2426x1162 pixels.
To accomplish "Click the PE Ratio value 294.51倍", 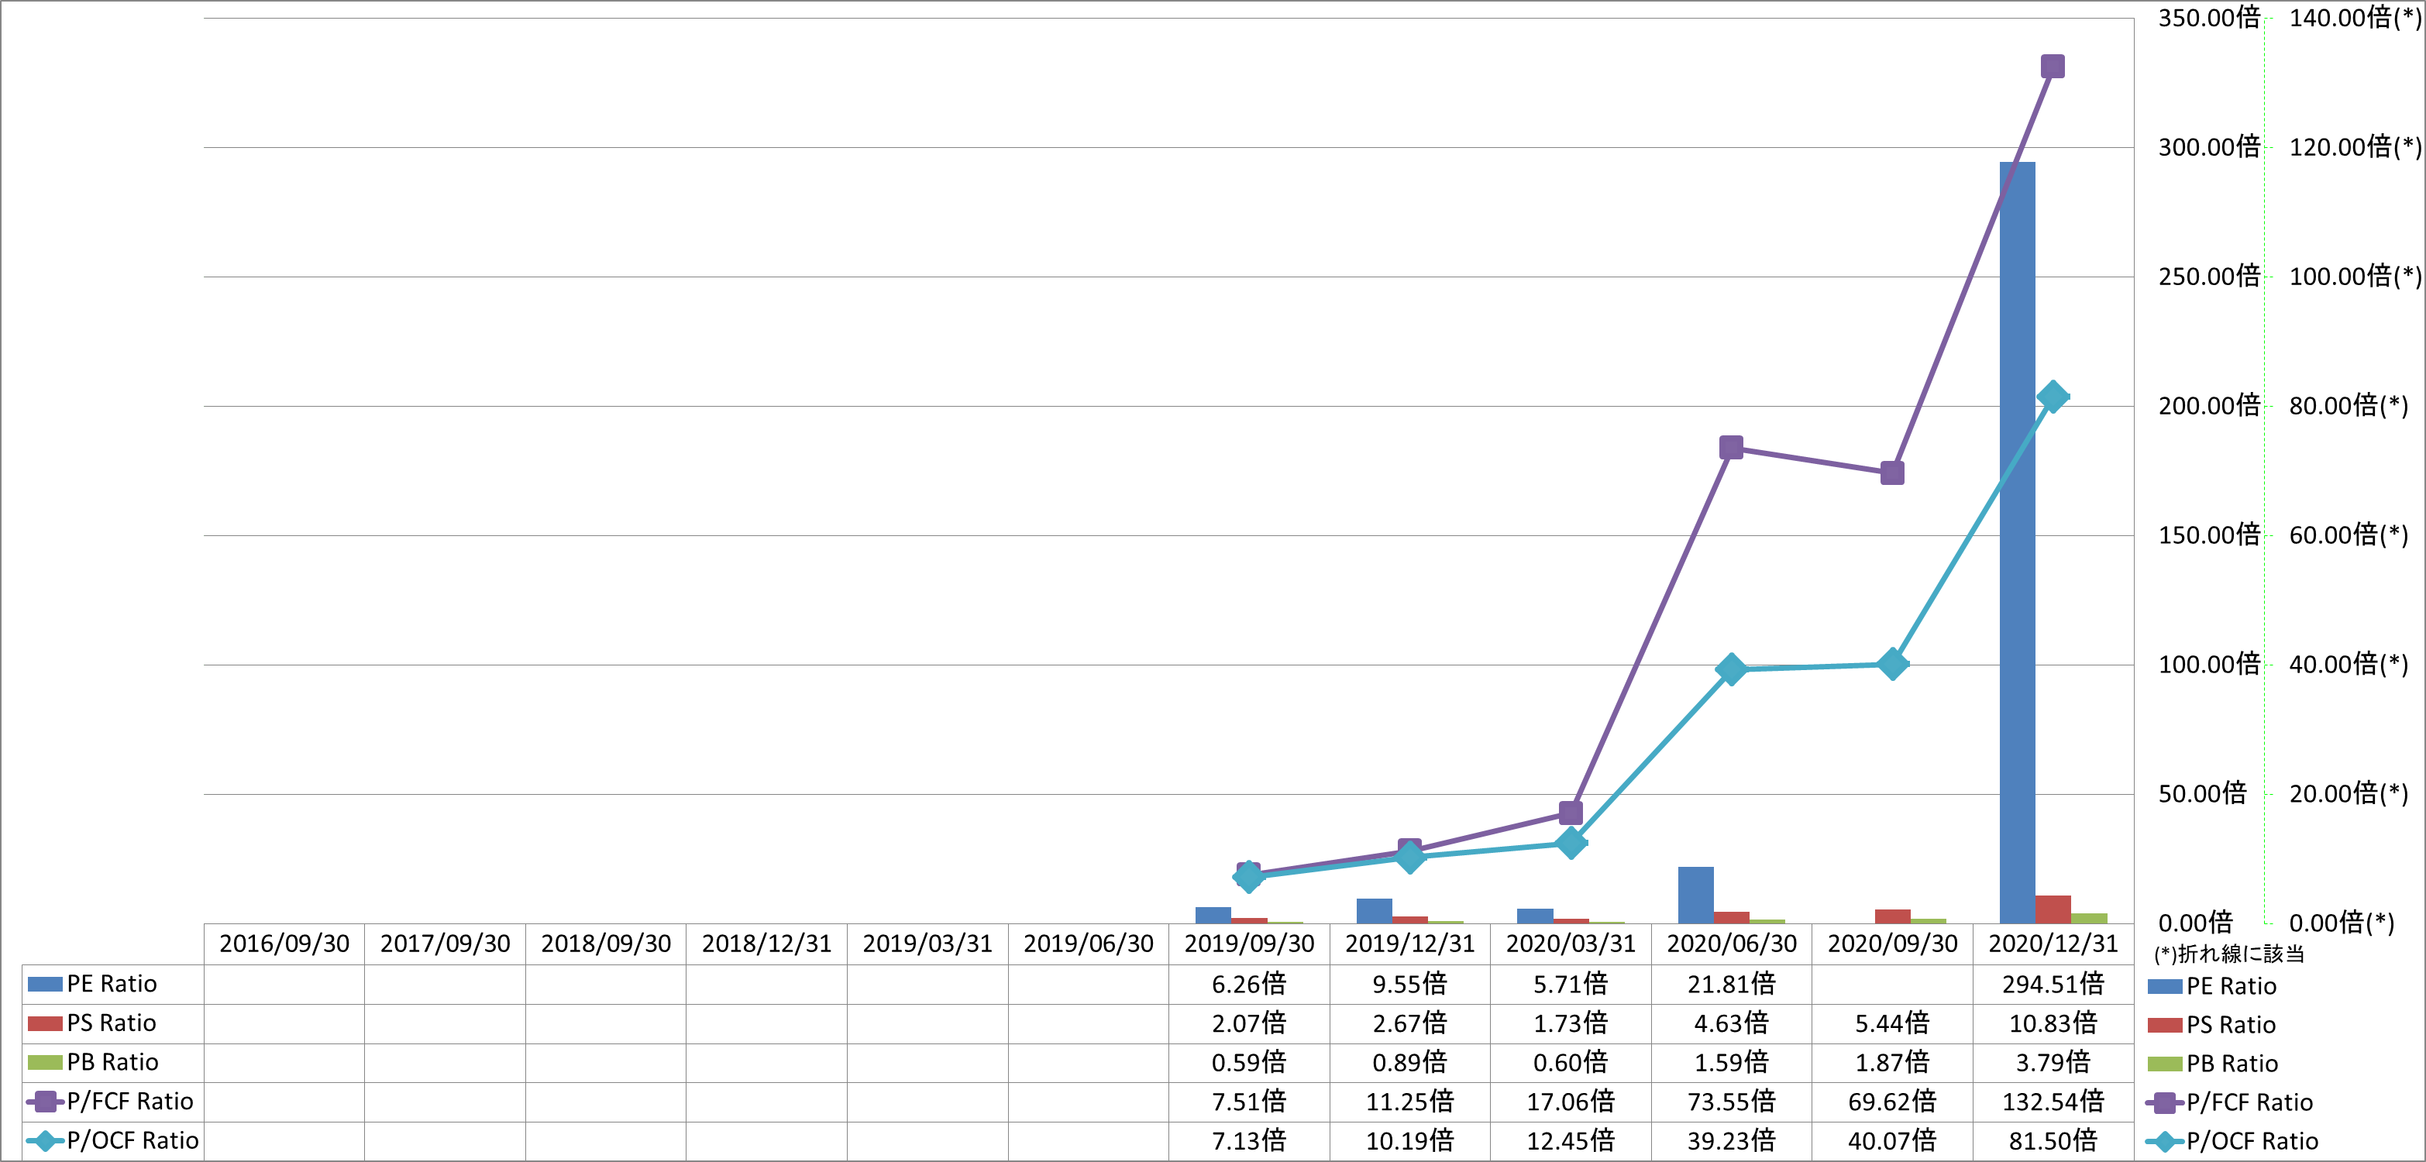I will pyautogui.click(x=2053, y=984).
